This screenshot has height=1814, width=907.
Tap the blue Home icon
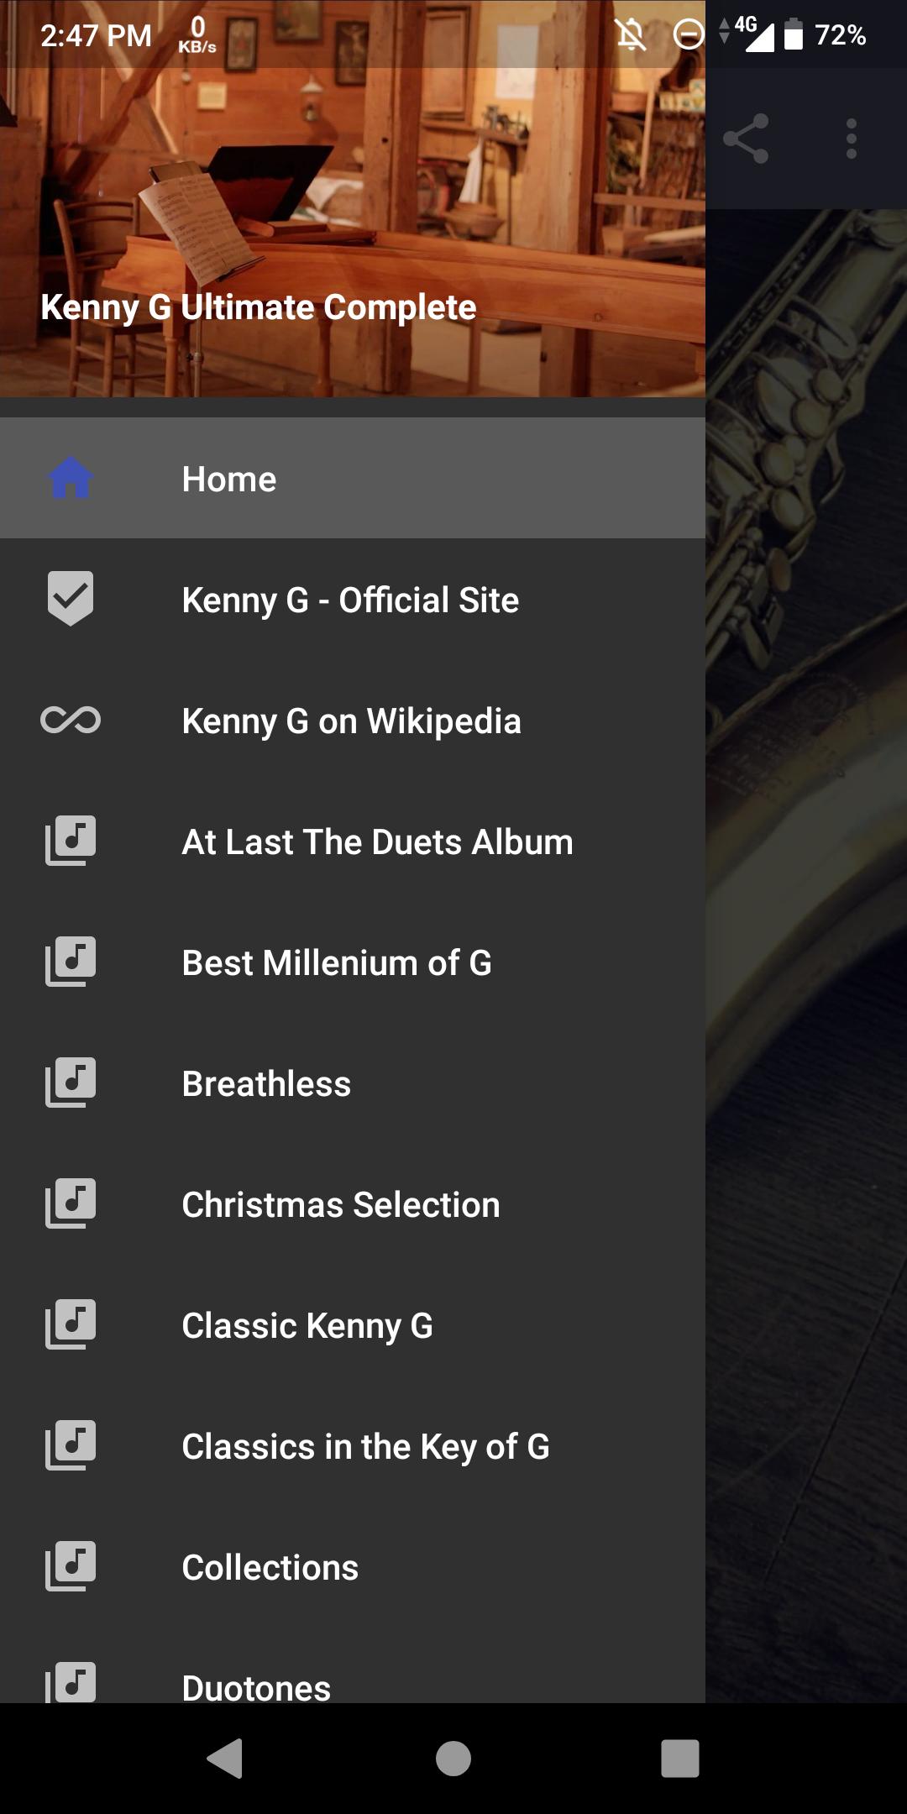pyautogui.click(x=71, y=478)
